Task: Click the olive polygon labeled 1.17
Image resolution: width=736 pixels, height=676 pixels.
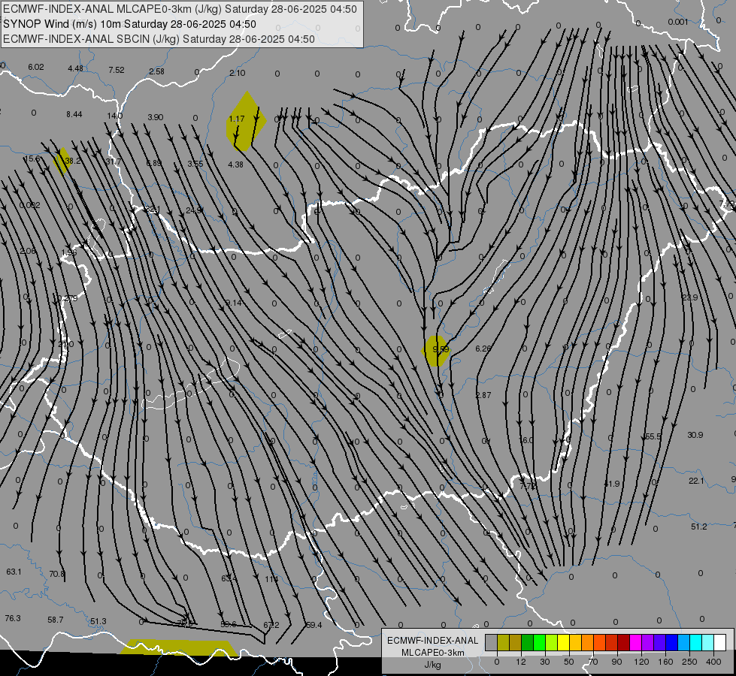Action: pyautogui.click(x=246, y=121)
